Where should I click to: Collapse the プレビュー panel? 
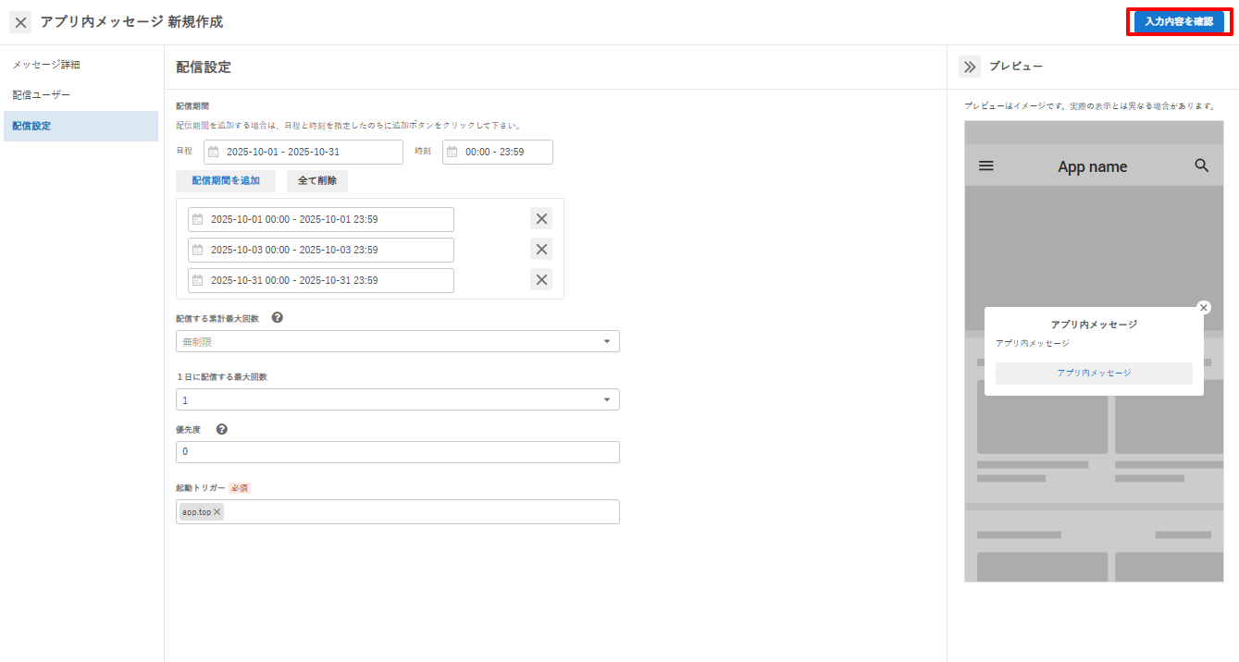pos(970,67)
